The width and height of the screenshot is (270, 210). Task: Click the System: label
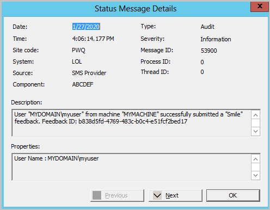pyautogui.click(x=23, y=61)
